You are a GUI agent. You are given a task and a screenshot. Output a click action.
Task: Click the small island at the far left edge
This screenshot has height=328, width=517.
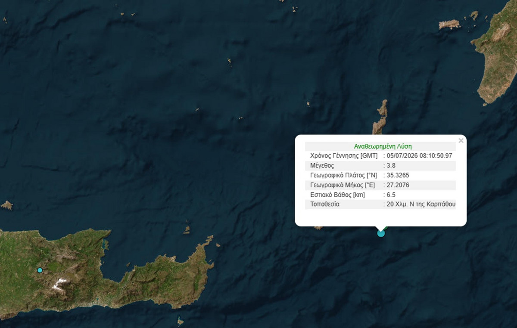point(6,205)
